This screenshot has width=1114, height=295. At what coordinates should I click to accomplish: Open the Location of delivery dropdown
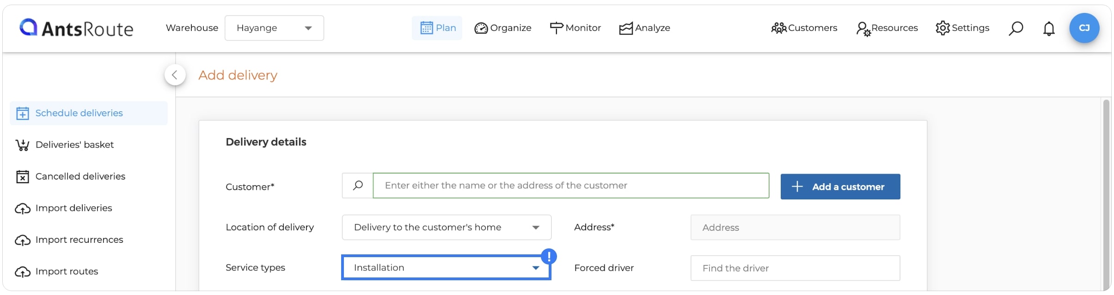447,227
